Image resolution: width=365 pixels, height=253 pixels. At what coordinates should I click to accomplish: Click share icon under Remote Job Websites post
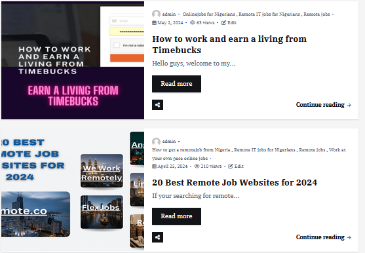pos(157,237)
